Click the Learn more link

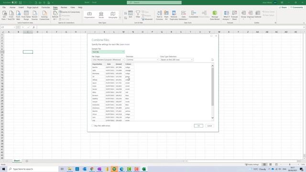pyautogui.click(x=124, y=44)
